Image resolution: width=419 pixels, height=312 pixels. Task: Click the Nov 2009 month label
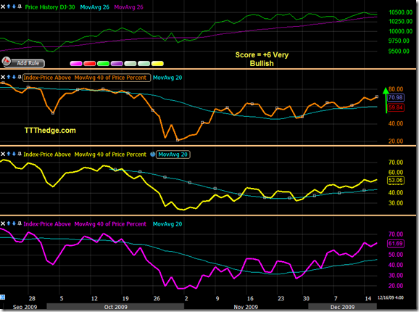pyautogui.click(x=246, y=307)
